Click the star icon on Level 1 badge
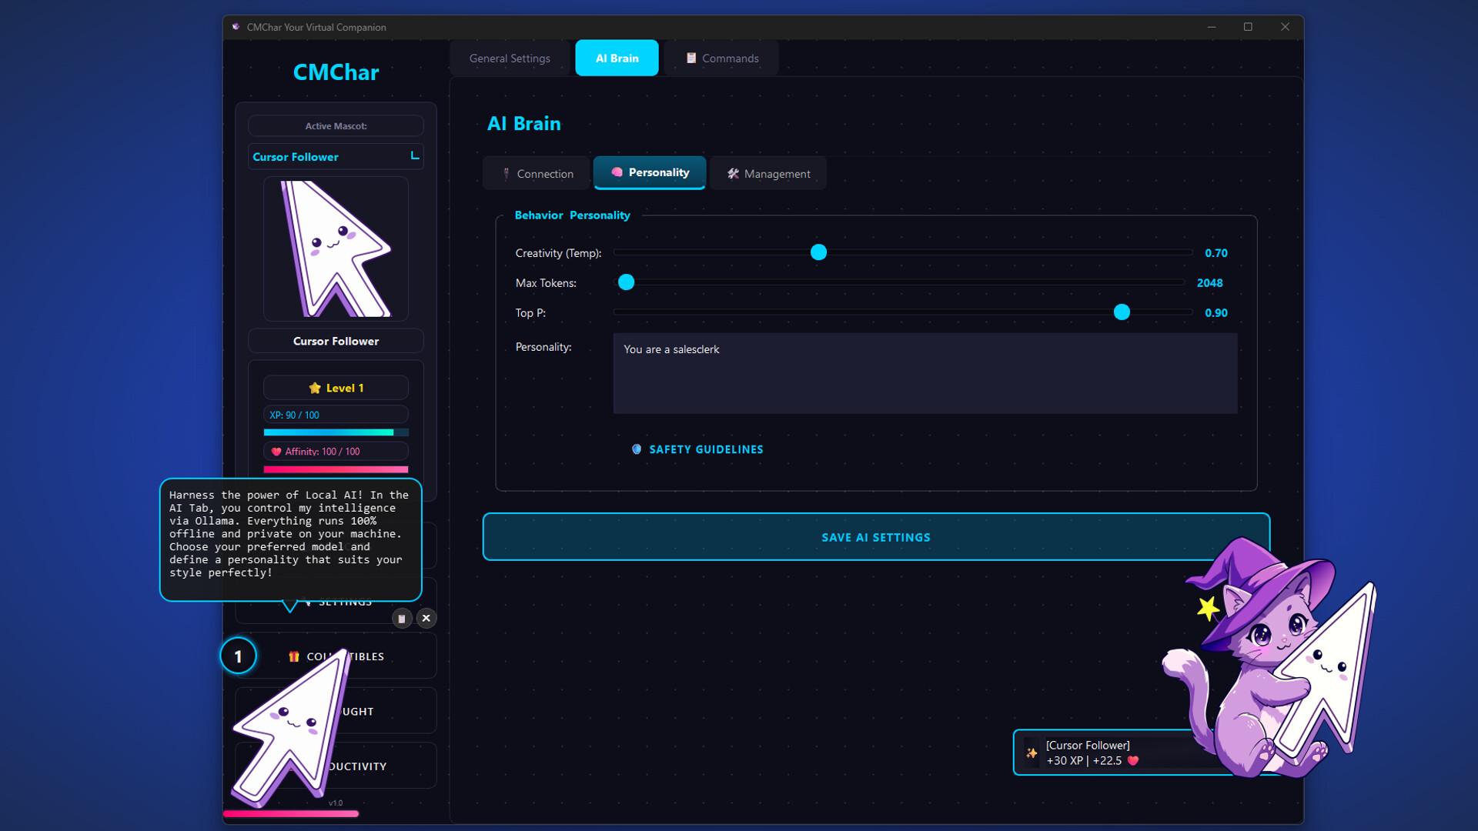 tap(316, 388)
